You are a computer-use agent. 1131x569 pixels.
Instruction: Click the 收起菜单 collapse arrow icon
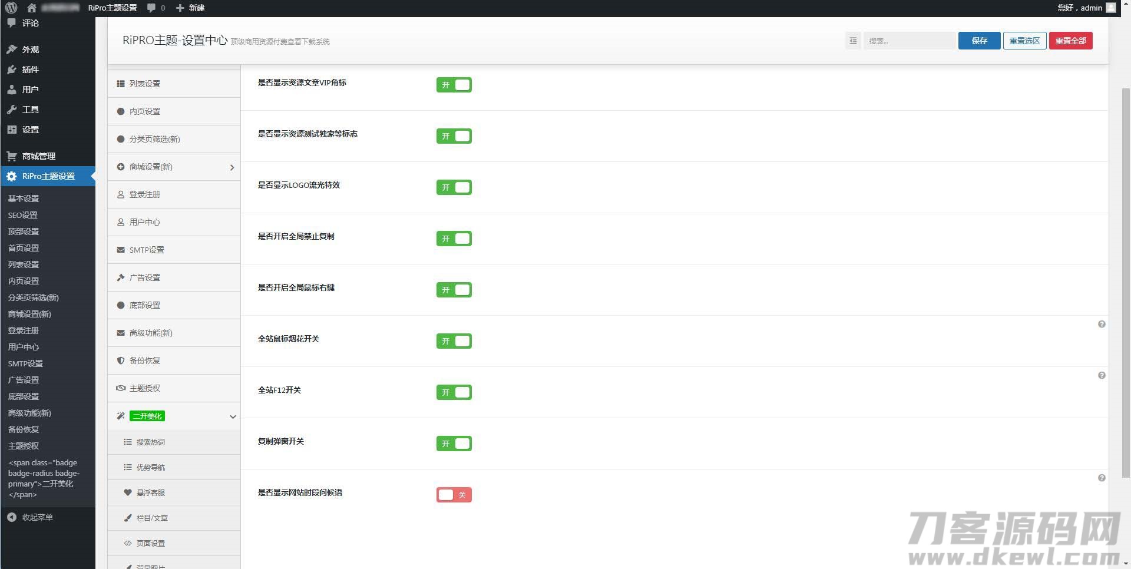click(12, 517)
